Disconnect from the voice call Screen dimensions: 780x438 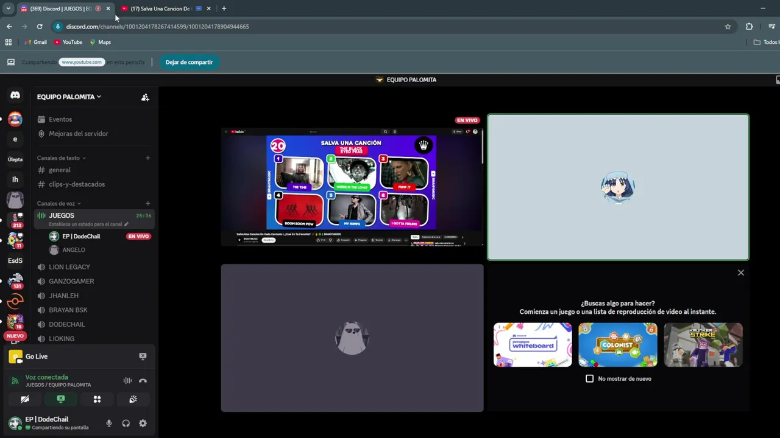tap(143, 381)
